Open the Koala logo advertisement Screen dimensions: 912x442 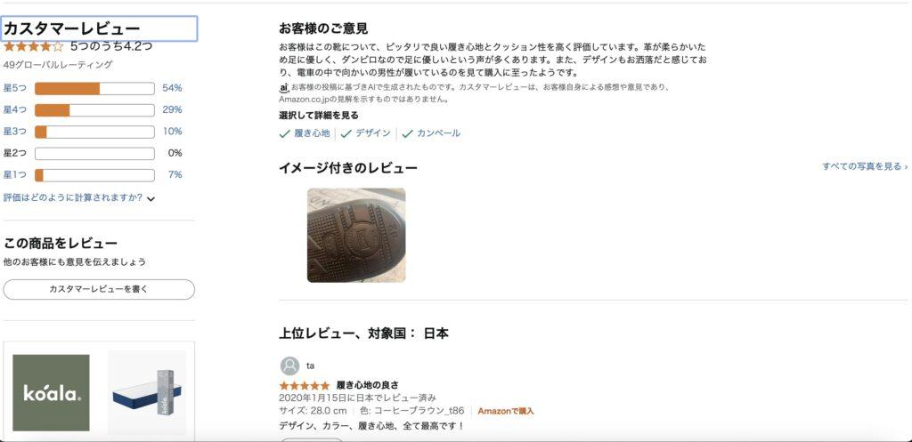coord(51,392)
